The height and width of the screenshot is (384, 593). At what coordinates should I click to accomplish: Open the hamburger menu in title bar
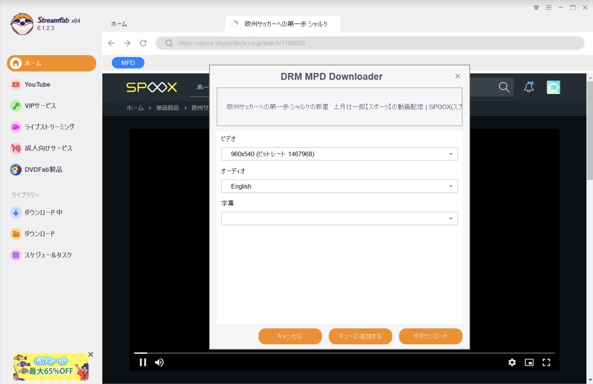click(549, 8)
